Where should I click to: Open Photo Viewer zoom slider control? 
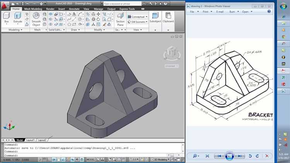pos(196,156)
